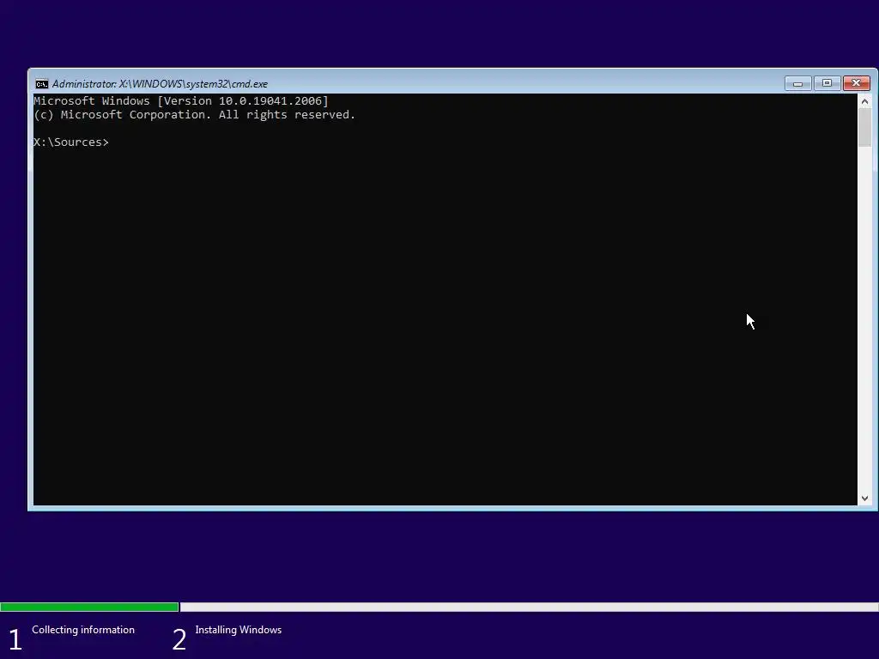The height and width of the screenshot is (659, 879).
Task: Click the step number 2 indicator
Action: click(x=179, y=639)
